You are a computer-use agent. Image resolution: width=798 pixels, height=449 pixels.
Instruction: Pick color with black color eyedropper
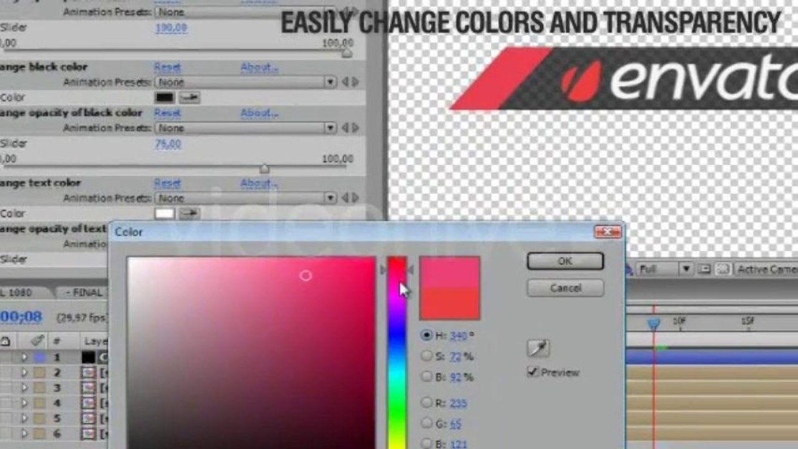click(x=189, y=98)
